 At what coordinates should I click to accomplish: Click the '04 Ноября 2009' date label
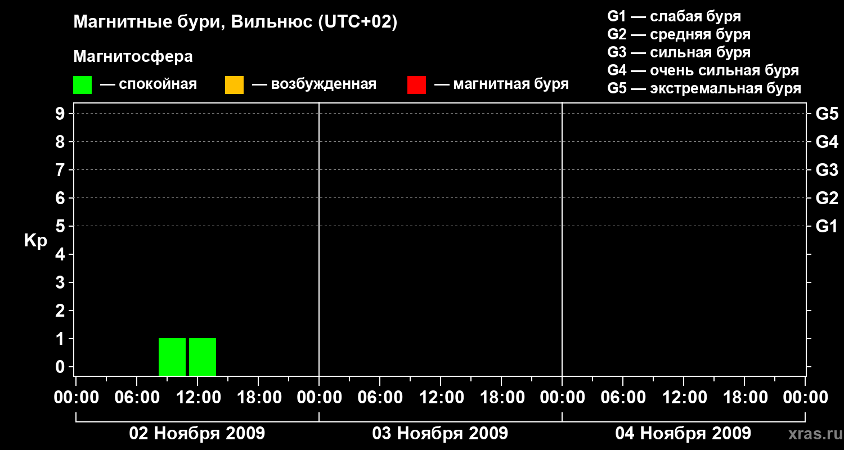[x=683, y=433]
